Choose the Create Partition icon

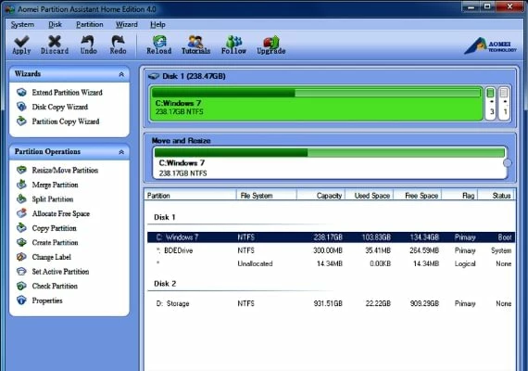[21, 242]
